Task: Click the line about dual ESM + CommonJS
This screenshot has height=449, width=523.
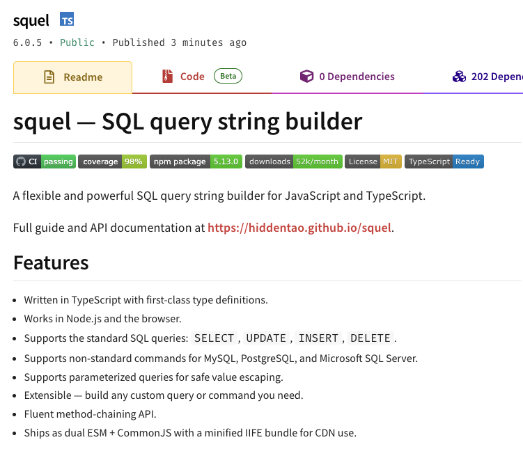Action: point(190,433)
